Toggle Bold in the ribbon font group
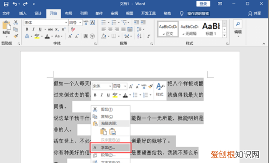Image resolution: width=271 pixels, height=163 pixels. 27,29
